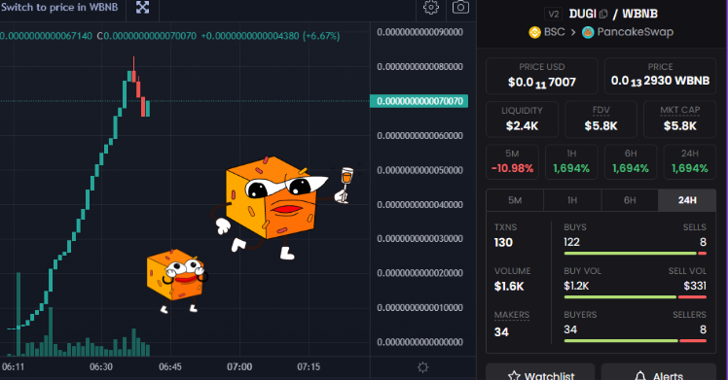Click the 06:30 time axis label
Screen dimensions: 728x380
click(101, 367)
